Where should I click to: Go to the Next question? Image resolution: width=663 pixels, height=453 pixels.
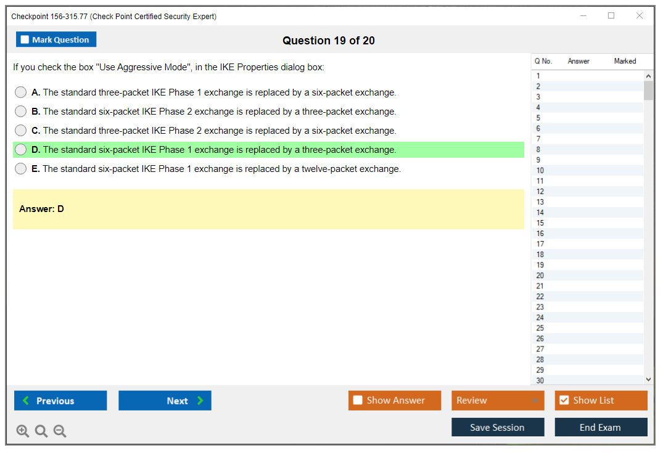[165, 401]
